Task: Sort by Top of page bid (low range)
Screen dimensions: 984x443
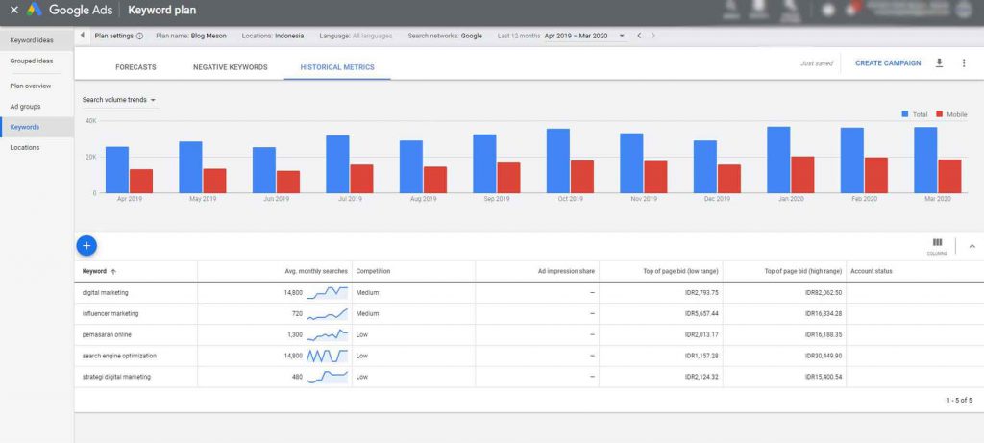Action: click(679, 271)
